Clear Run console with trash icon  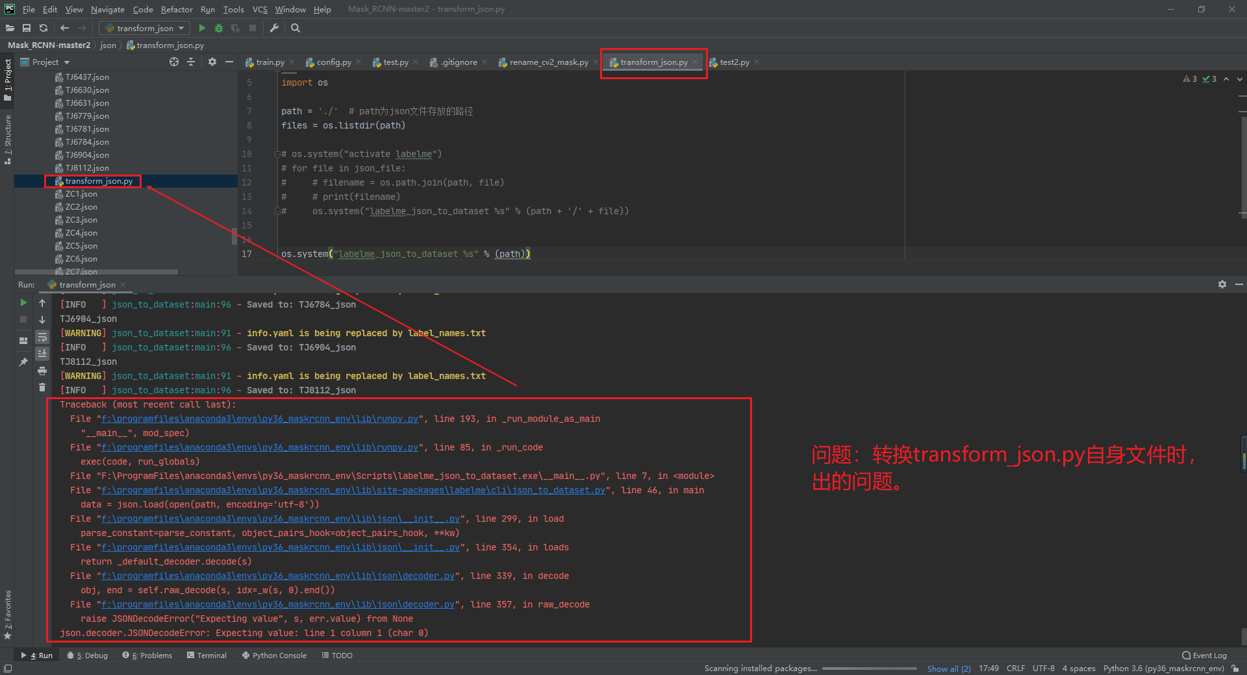42,387
